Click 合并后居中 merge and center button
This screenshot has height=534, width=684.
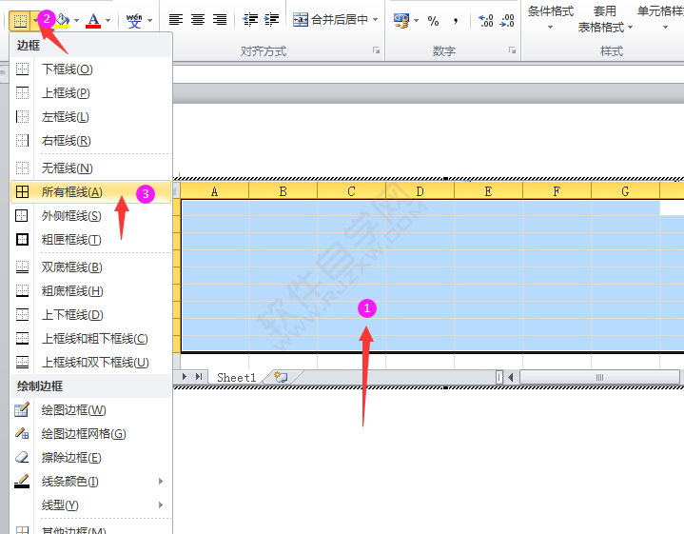click(330, 20)
